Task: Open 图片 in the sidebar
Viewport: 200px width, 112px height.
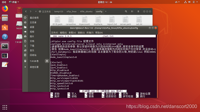Action: point(36,36)
